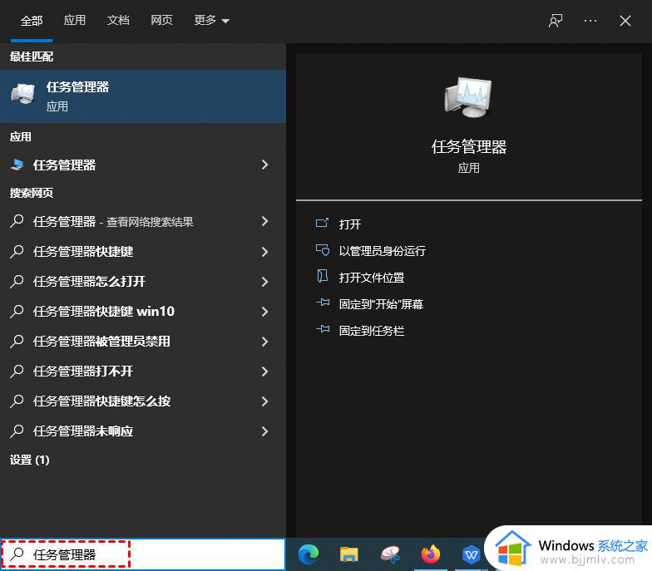
Task: Open Firefox from the taskbar
Action: tap(431, 554)
